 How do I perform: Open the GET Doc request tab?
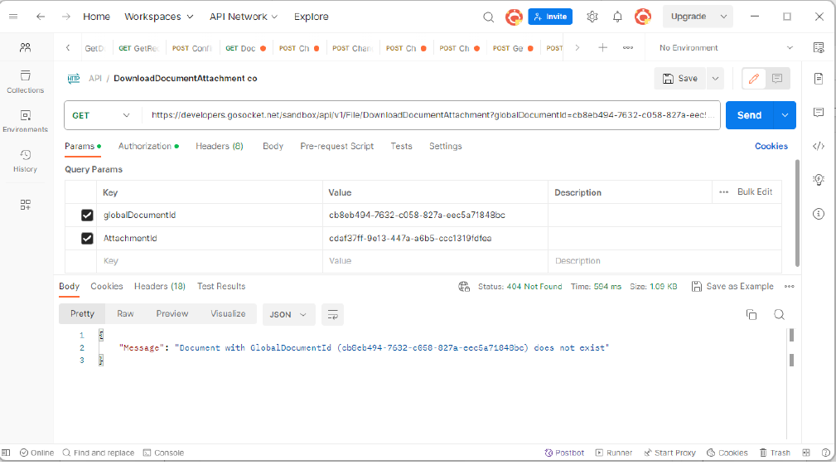[x=245, y=48]
